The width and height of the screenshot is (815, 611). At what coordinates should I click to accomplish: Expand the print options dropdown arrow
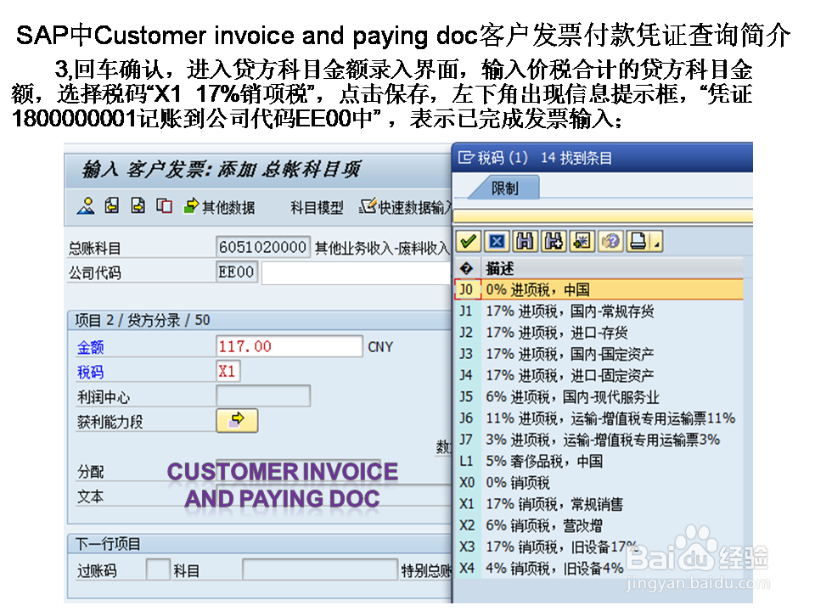tap(657, 242)
